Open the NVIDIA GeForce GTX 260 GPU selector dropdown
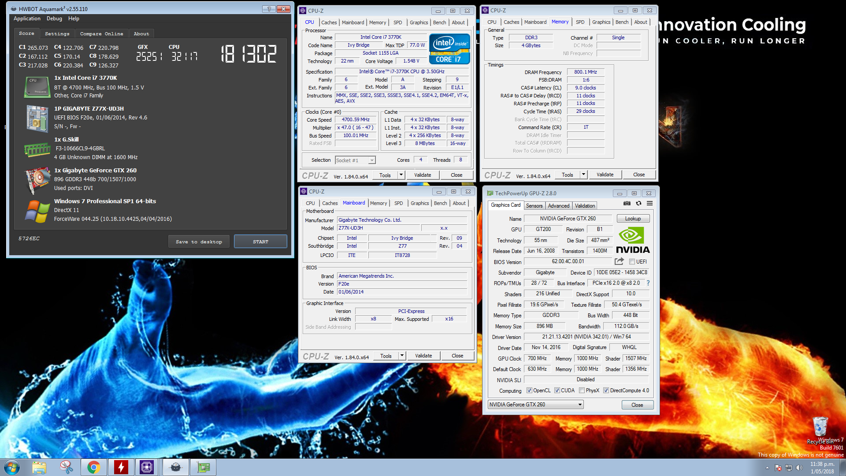 (536, 405)
